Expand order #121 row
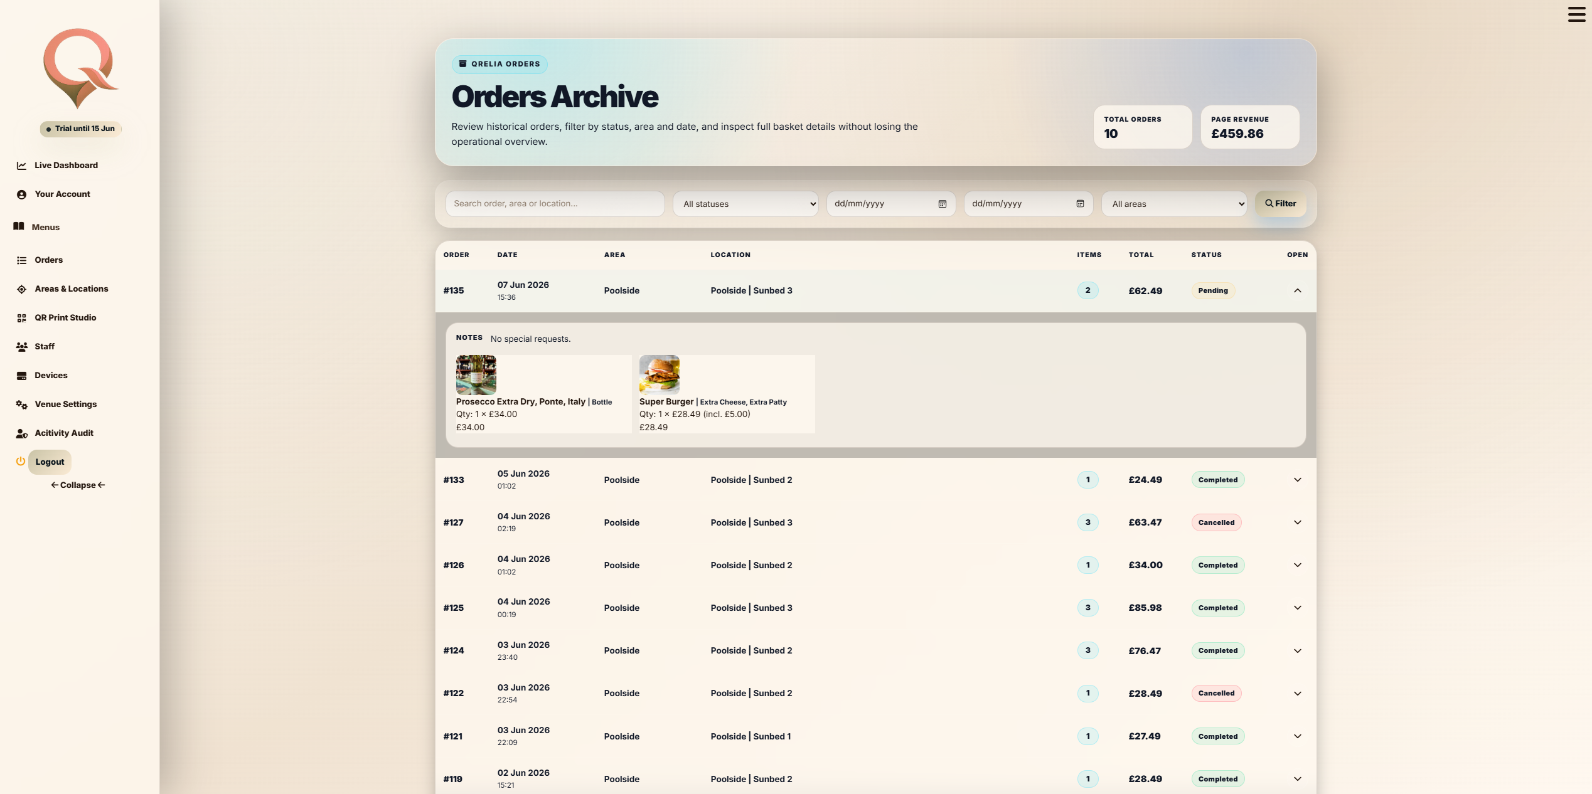Image resolution: width=1592 pixels, height=794 pixels. point(1297,736)
